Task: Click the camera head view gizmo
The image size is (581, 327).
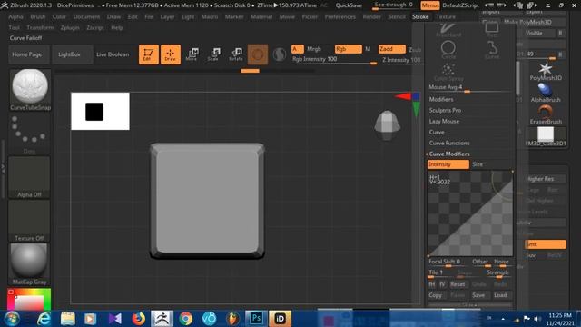Action: pos(388,125)
